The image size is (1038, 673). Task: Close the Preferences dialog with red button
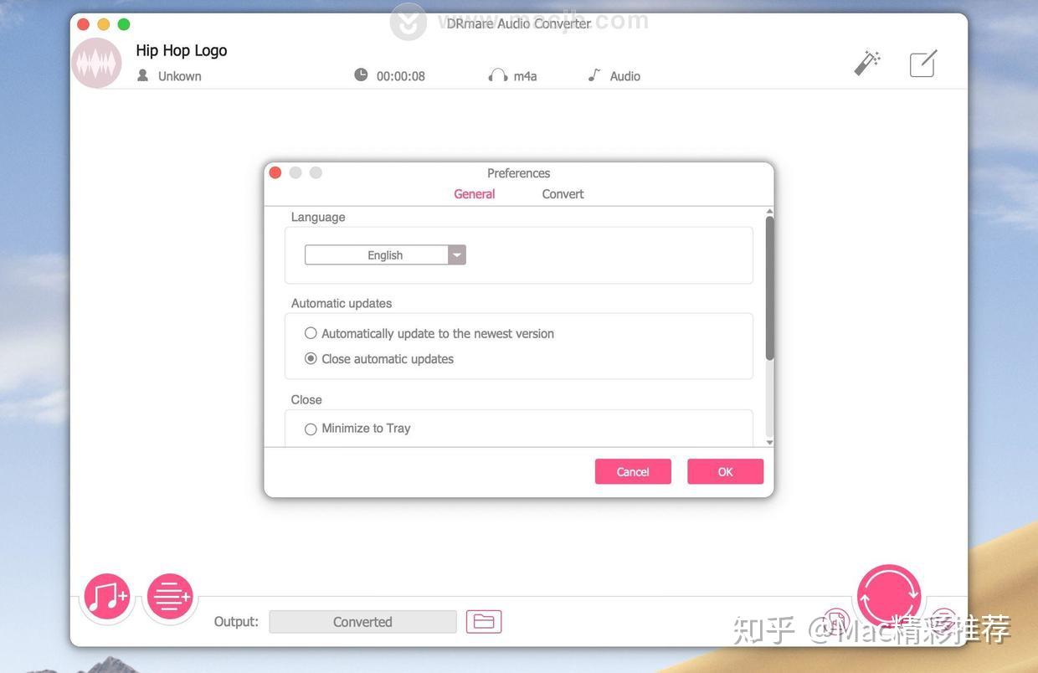tap(275, 172)
